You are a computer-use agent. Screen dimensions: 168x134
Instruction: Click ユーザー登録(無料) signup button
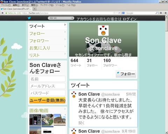(x=47, y=100)
